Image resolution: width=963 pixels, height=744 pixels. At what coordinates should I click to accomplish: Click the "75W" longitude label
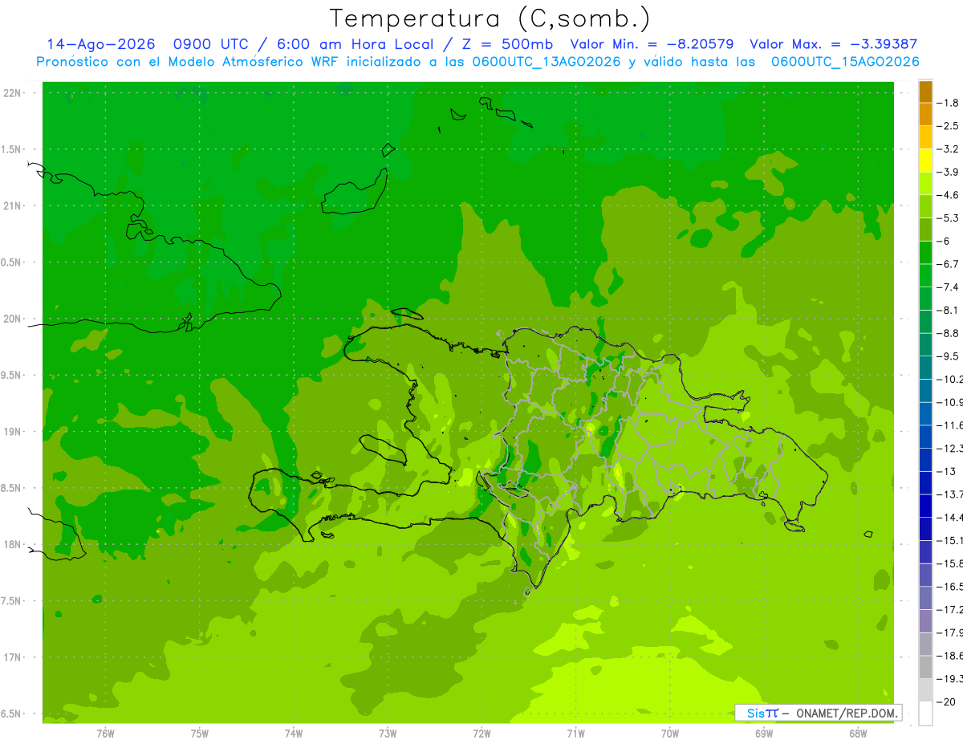pos(200,734)
